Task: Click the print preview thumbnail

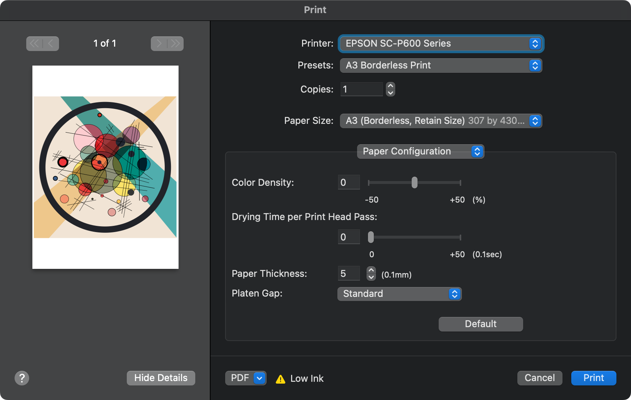Action: tap(105, 167)
